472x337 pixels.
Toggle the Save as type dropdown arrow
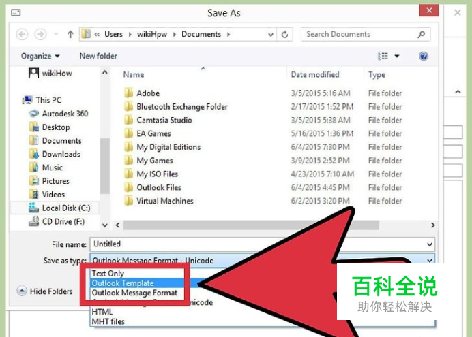tap(430, 260)
